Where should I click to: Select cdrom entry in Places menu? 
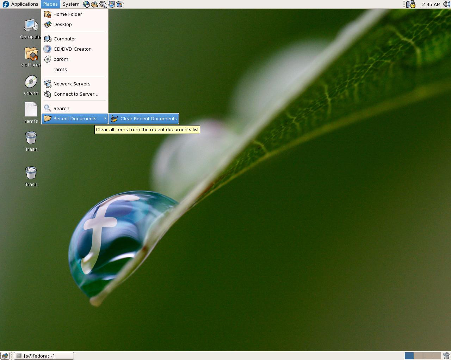(x=75, y=59)
